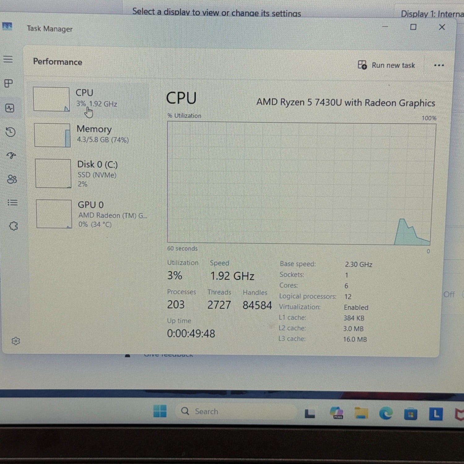Launch Microsoft Edge from taskbar
The height and width of the screenshot is (464, 464).
point(385,413)
